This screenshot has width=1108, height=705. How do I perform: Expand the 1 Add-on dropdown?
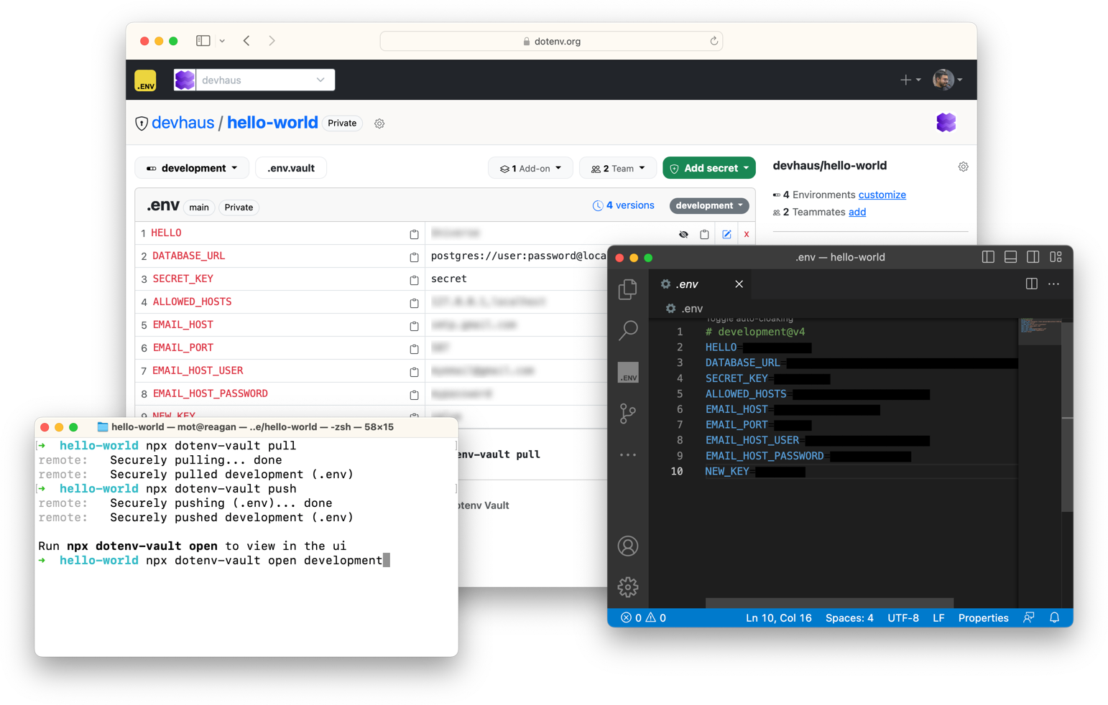[530, 168]
